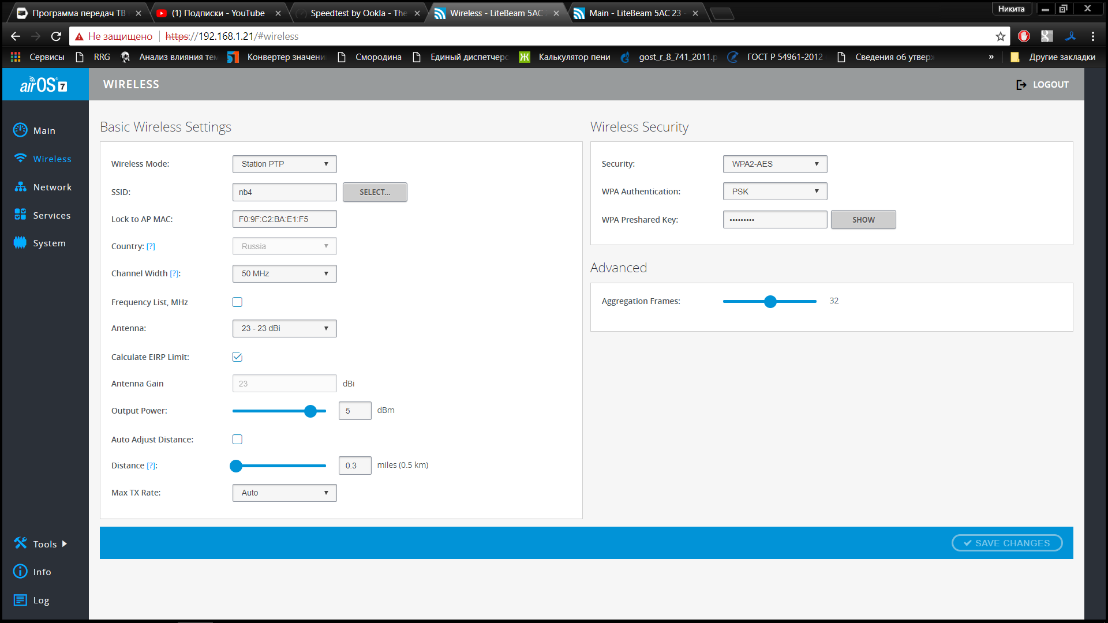Click the browser forward arrow
Screen dimensions: 1108x623
(36, 36)
